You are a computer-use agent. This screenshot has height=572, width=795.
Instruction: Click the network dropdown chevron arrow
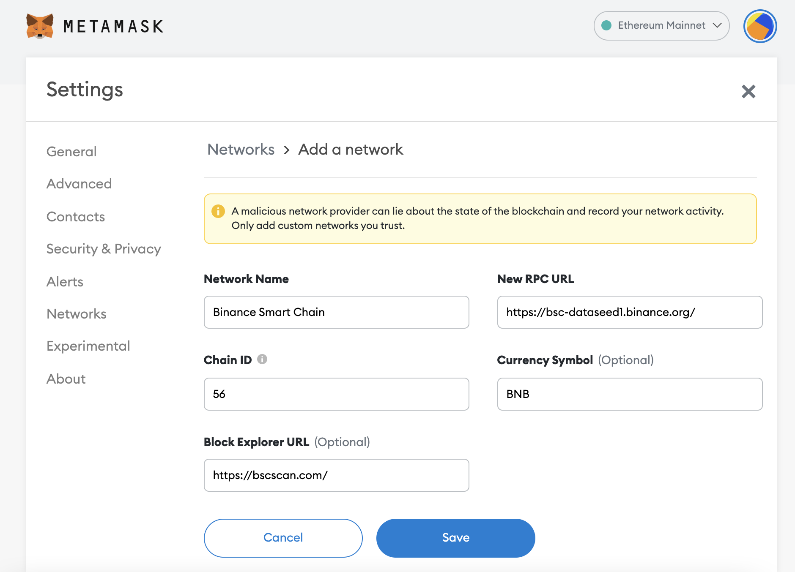pyautogui.click(x=717, y=25)
